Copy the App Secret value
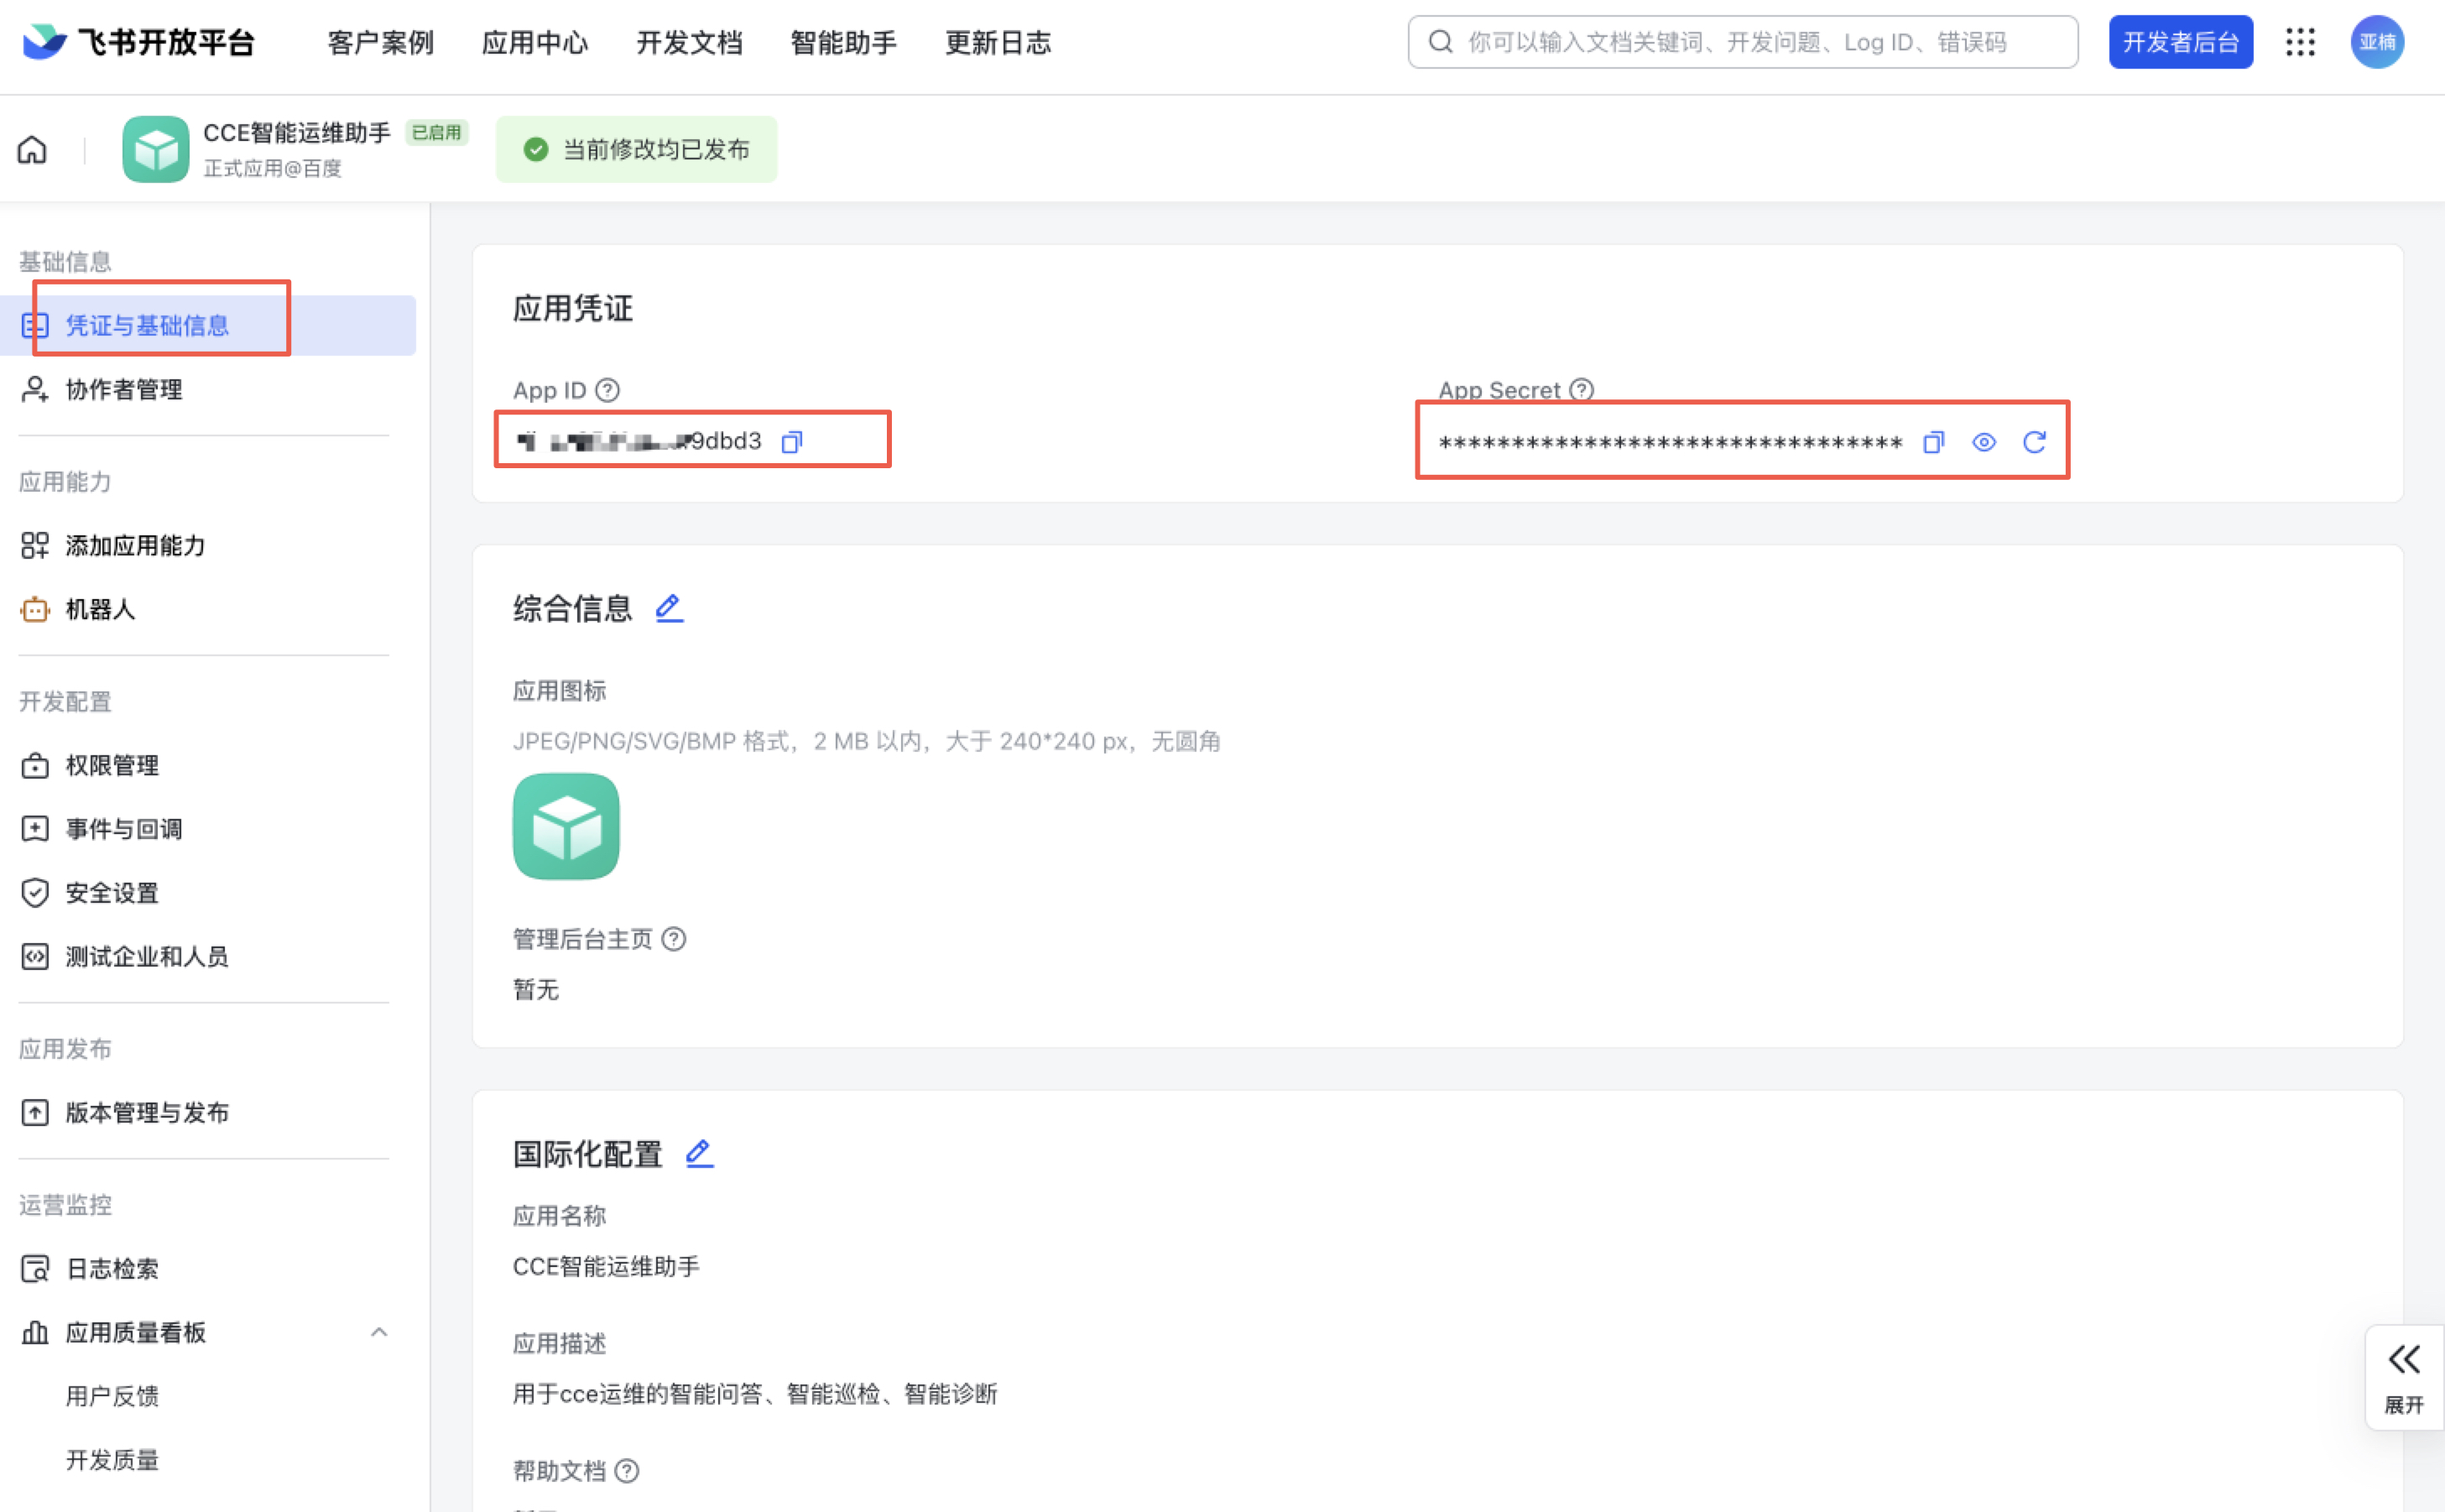2445x1512 pixels. 1933,442
